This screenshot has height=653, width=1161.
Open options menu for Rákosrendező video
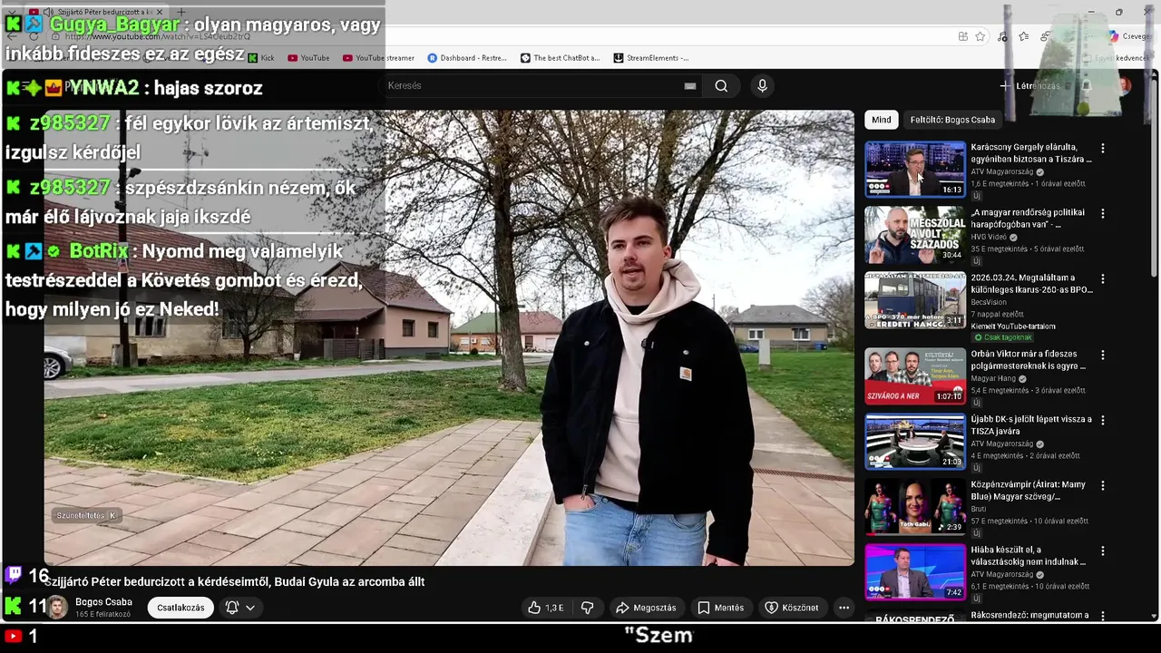pyautogui.click(x=1103, y=616)
